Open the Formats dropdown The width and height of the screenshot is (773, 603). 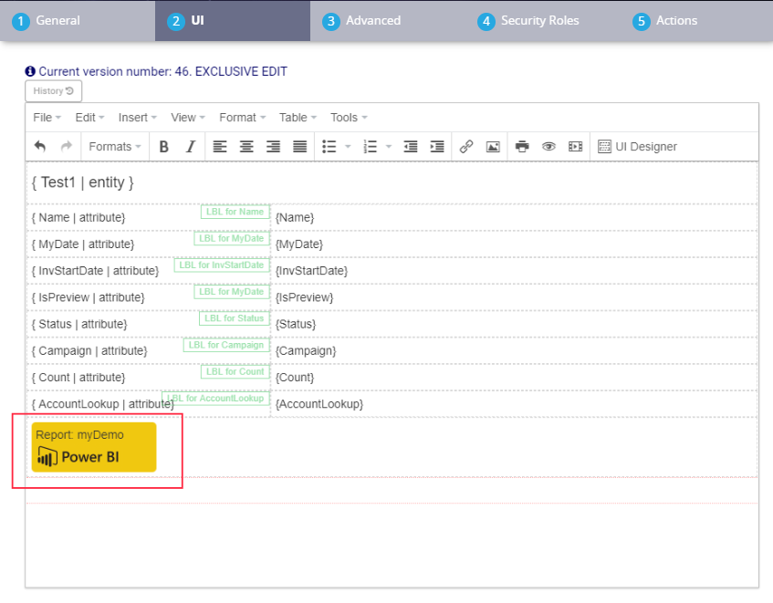(115, 147)
